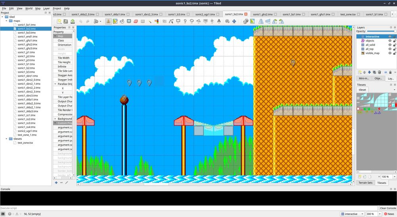Image resolution: width=397 pixels, height=217 pixels.
Task: Switch to the sonic2_ugz1.tmx tab
Action: (x=205, y=14)
